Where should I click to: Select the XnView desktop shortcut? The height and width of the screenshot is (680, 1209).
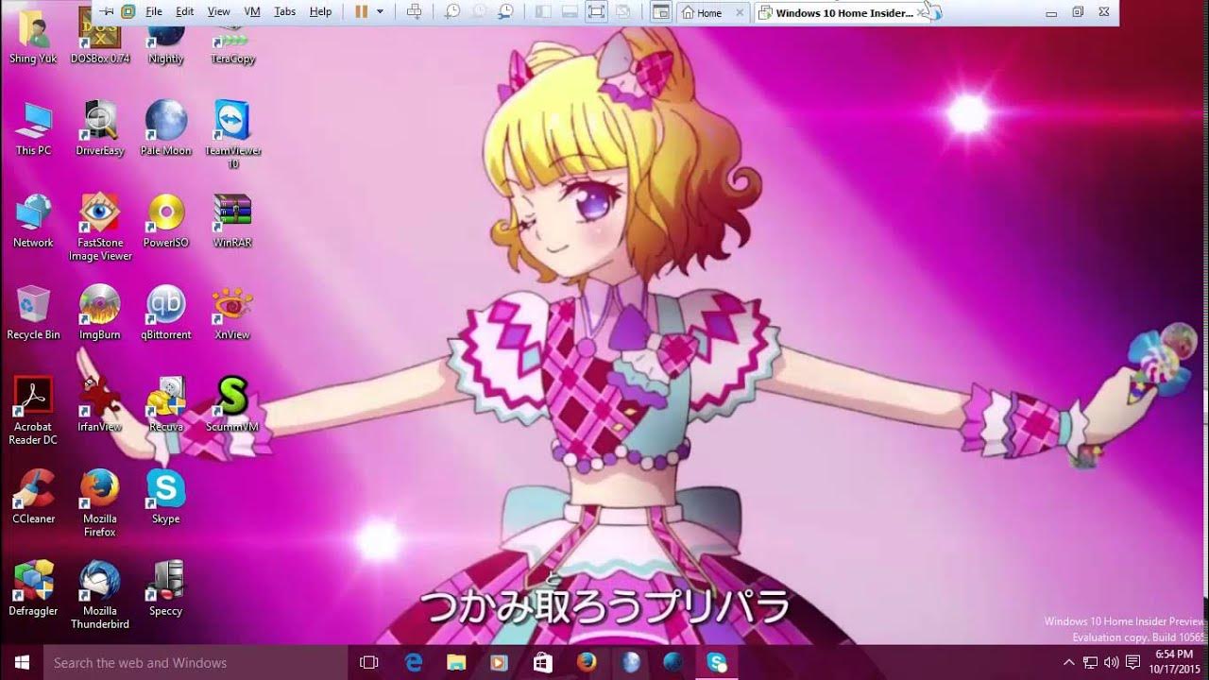point(232,313)
